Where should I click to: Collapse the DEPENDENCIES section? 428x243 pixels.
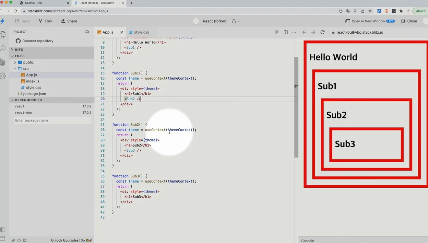tap(51, 100)
